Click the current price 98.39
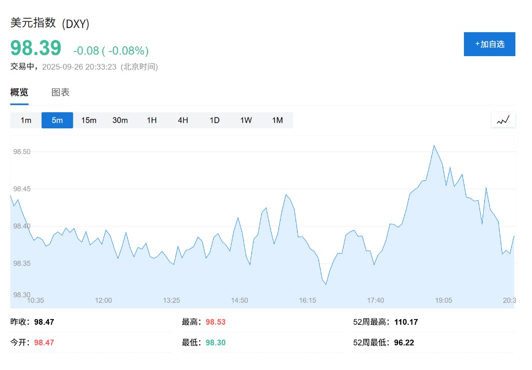 [36, 48]
